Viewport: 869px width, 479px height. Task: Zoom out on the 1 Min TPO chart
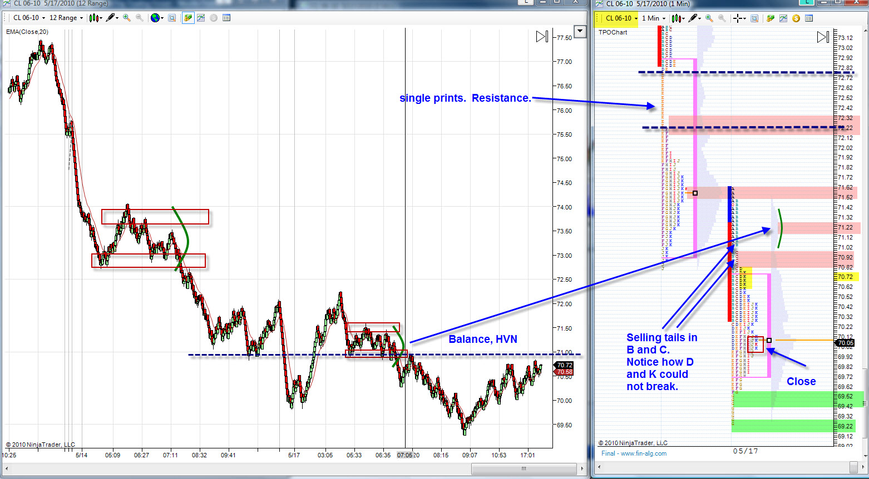coord(722,18)
